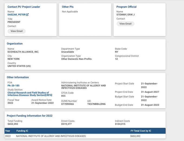This screenshot has height=141, width=184.
Task: Select the NEW YORK city value
Action: click(x=14, y=59)
